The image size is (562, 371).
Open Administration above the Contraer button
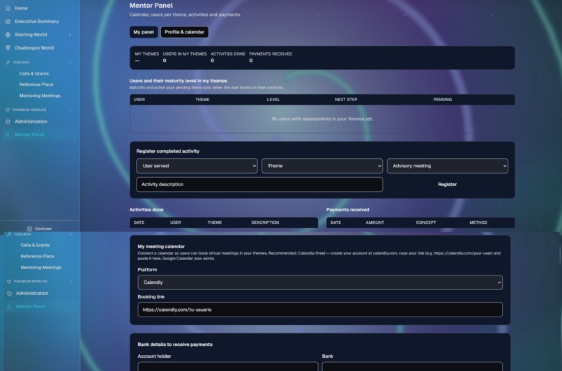(31, 121)
